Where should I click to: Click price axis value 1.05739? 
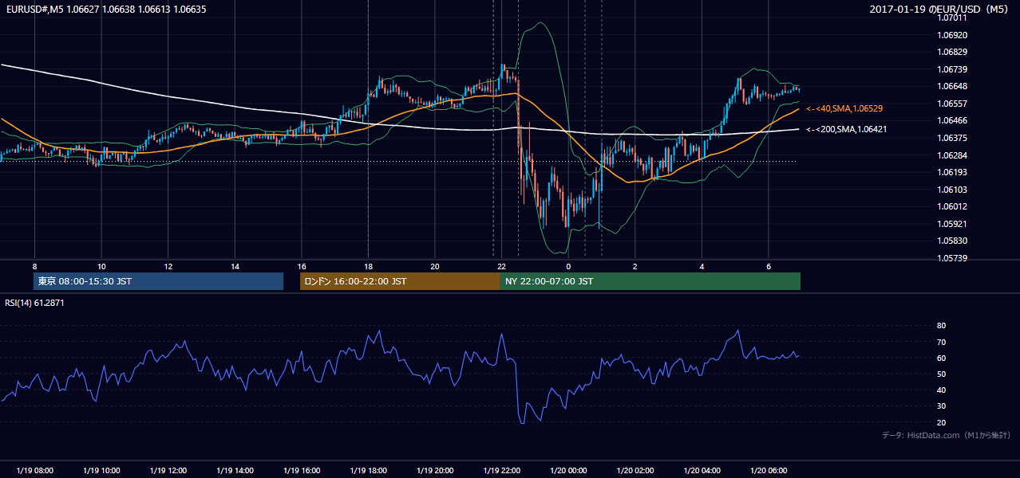(x=953, y=258)
